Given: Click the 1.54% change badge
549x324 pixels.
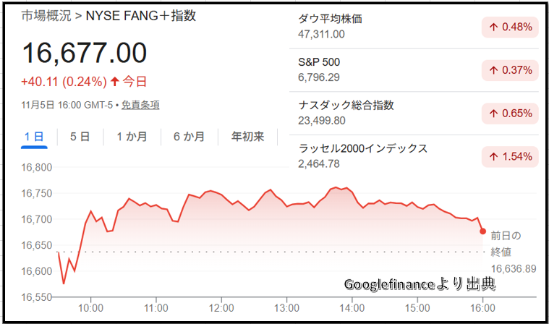Looking at the screenshot, I should (x=510, y=156).
